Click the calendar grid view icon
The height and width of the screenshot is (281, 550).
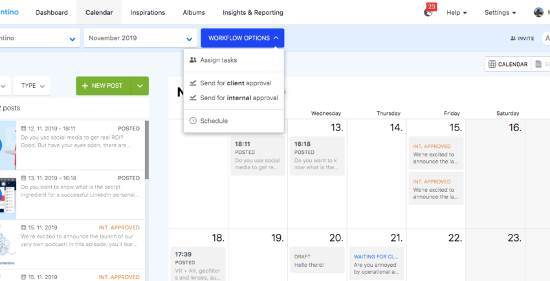(492, 64)
